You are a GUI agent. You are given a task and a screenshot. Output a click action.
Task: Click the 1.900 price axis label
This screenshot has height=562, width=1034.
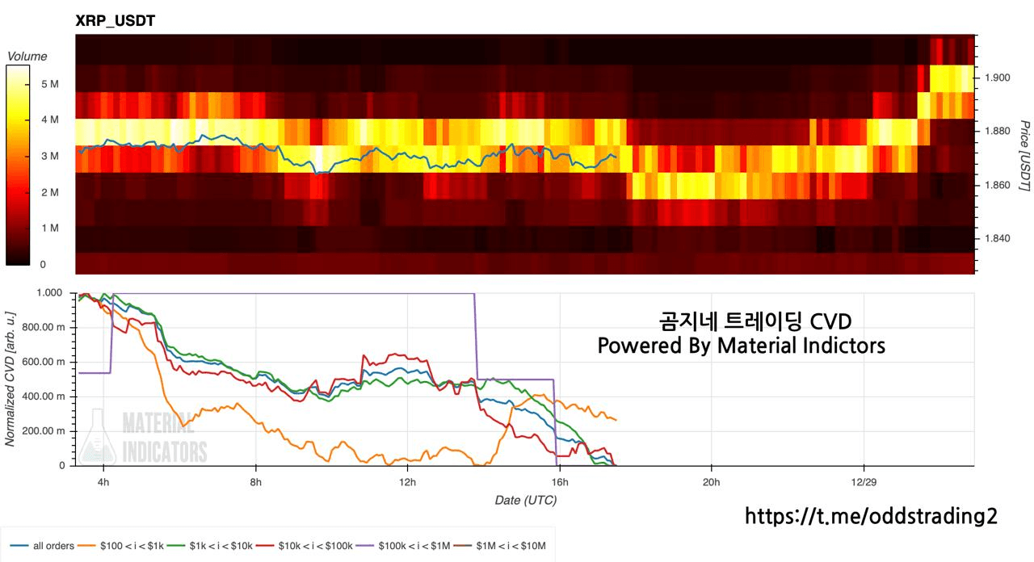coord(996,78)
